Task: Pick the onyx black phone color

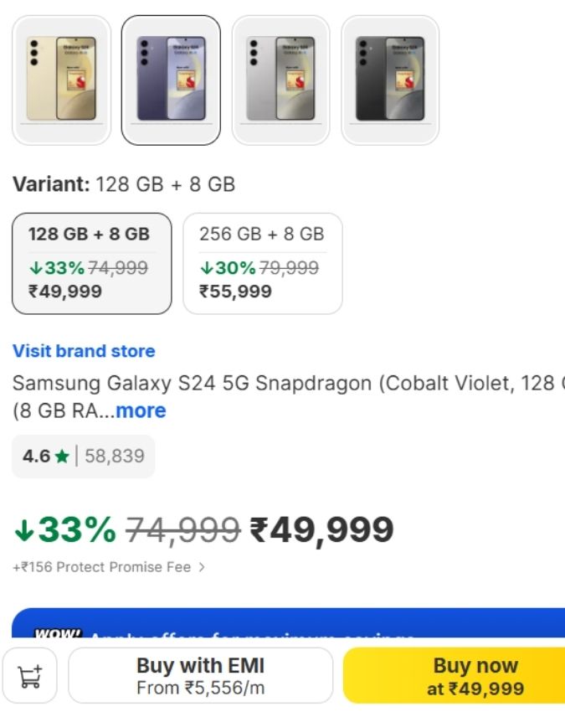Action: [x=390, y=80]
